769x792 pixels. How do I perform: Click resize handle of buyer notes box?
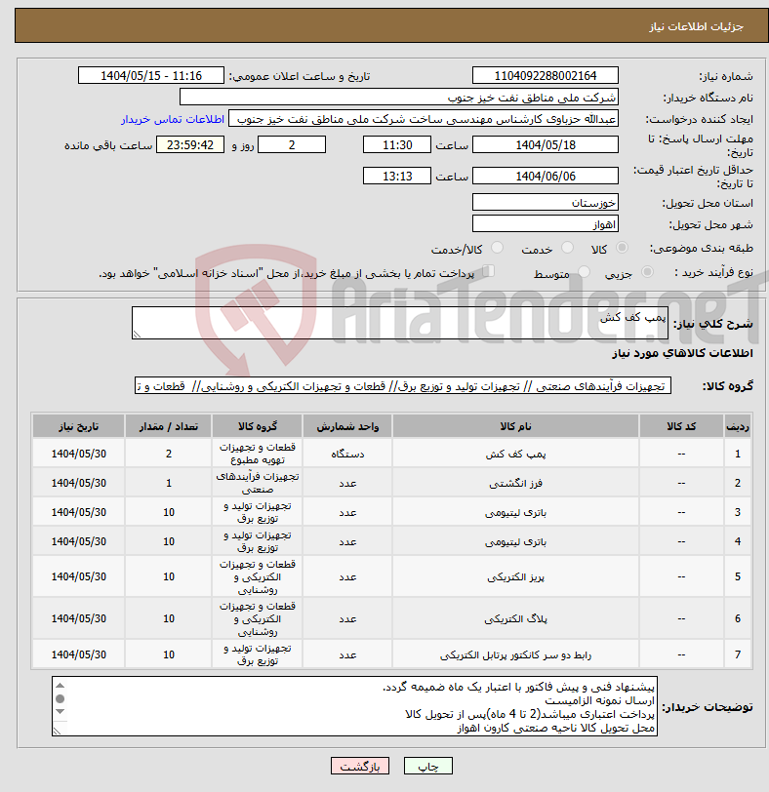click(57, 731)
